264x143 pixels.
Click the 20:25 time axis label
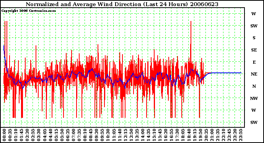pyautogui.click(x=206, y=135)
